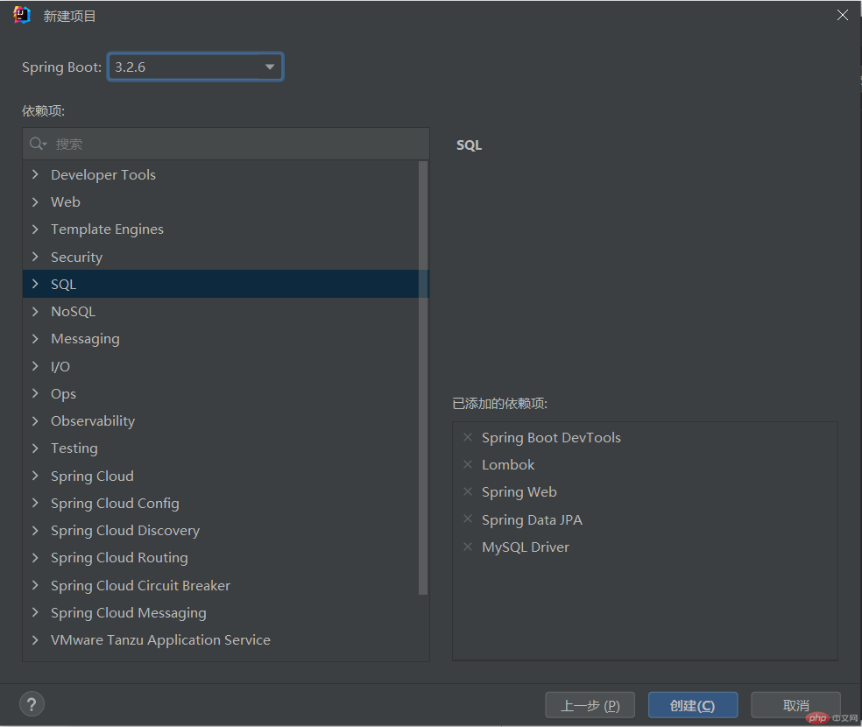
Task: Open the Spring Boot version dropdown
Action: 195,67
